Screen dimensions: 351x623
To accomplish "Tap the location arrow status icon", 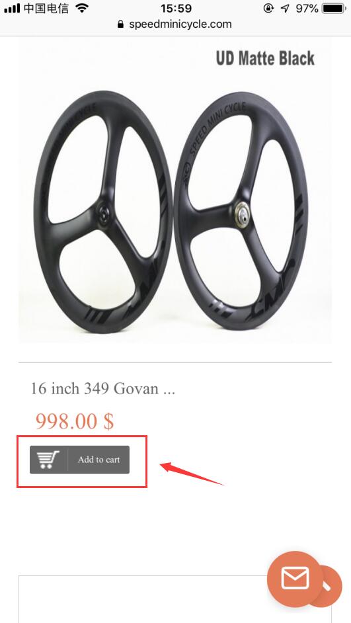I will click(285, 9).
